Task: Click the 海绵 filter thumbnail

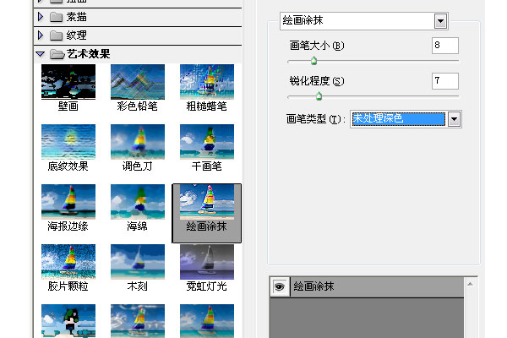Action: 138,203
